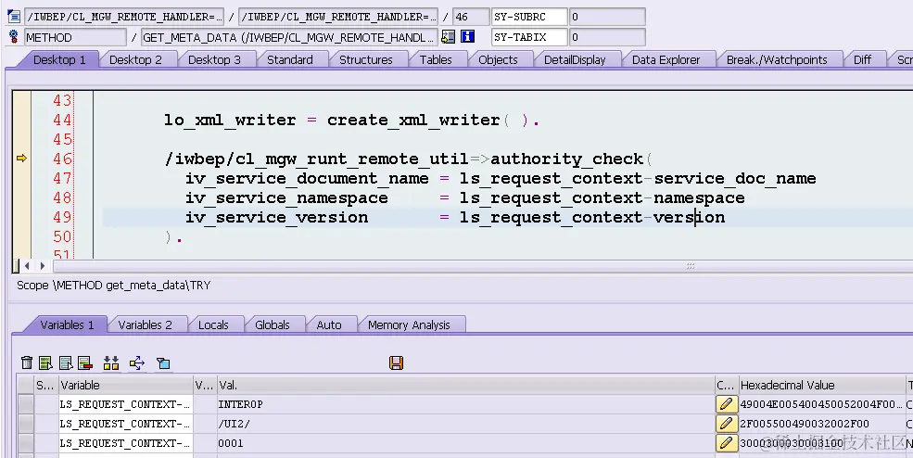Image resolution: width=913 pixels, height=458 pixels.
Task: Click the horizontal scrollbar of code editor
Action: click(482, 266)
